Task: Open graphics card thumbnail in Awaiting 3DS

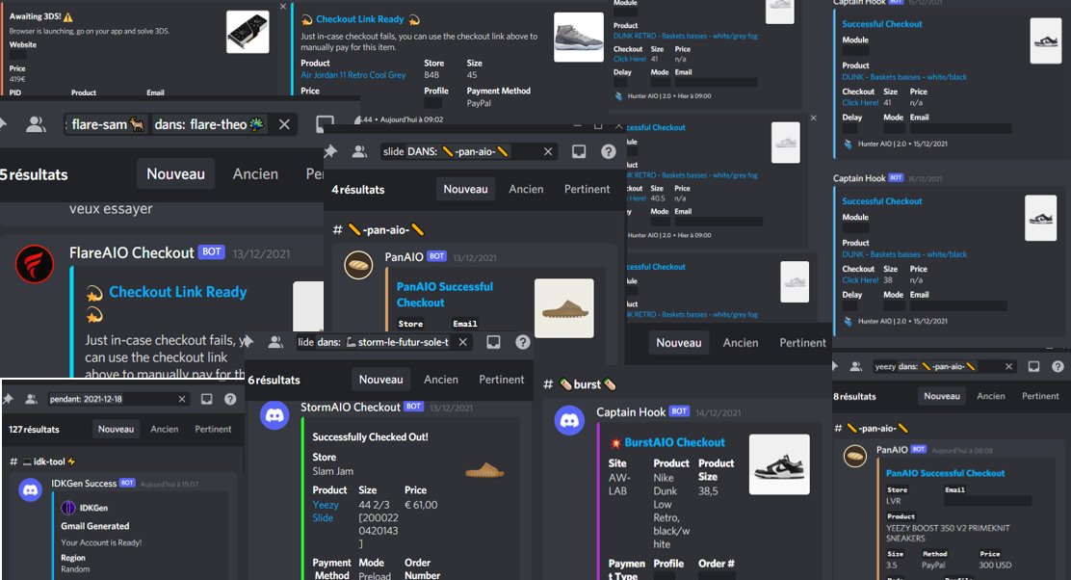Action: pyautogui.click(x=248, y=32)
